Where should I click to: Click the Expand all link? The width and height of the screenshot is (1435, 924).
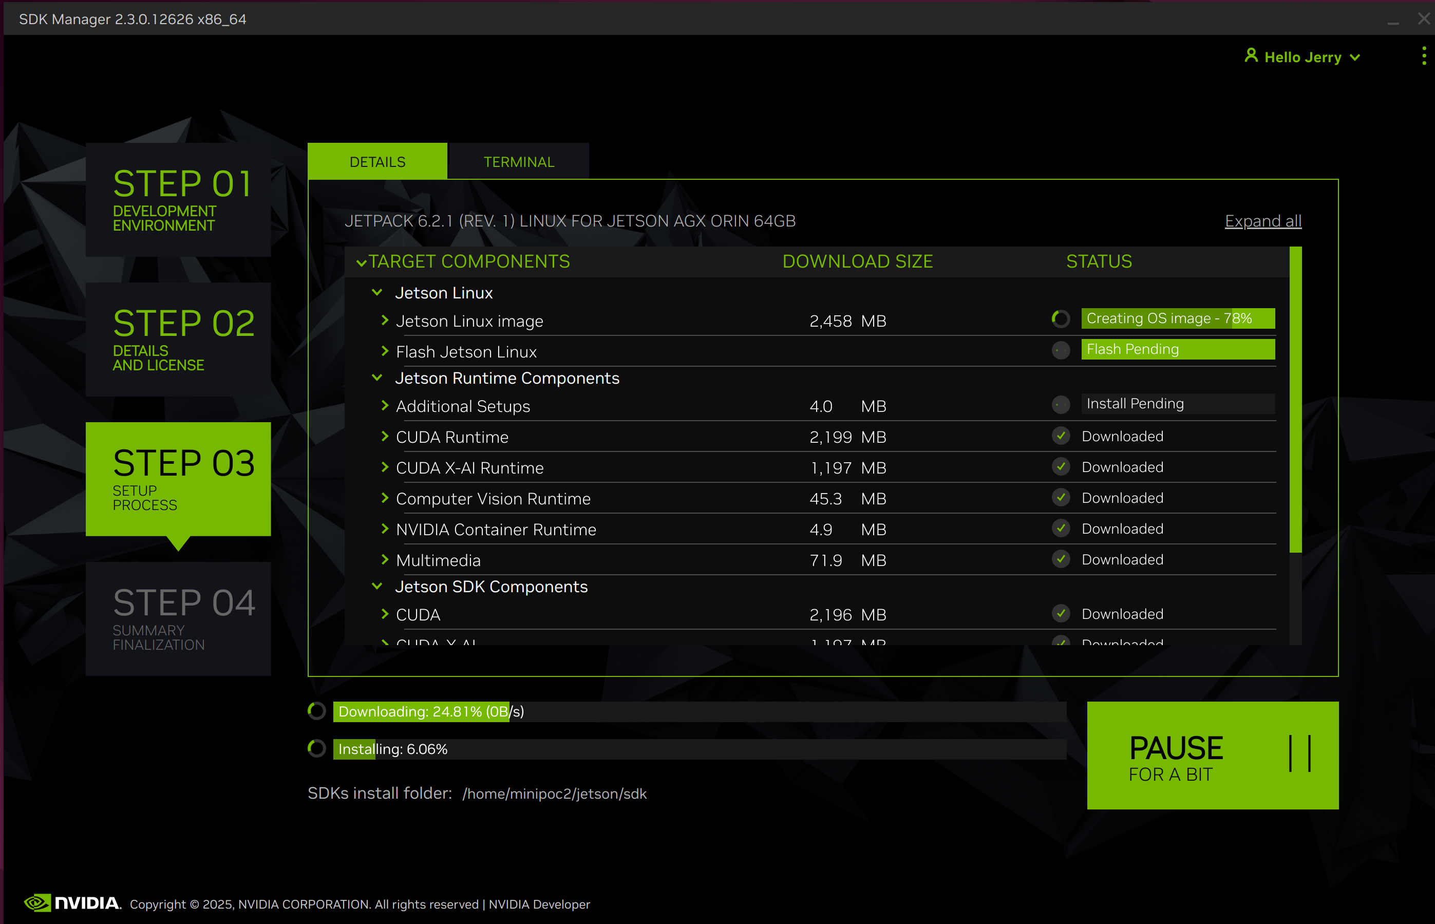(x=1262, y=221)
